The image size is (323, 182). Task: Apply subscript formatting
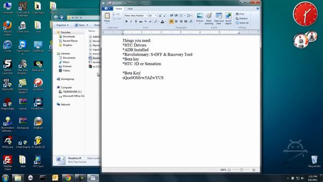coord(146,21)
